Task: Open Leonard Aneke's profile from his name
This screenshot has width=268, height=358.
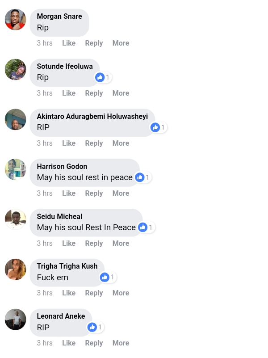Action: (61, 316)
